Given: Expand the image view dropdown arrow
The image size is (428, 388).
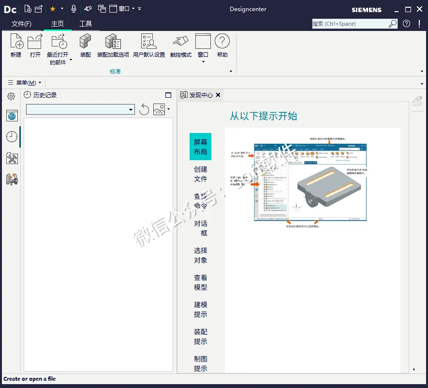Looking at the screenshot, I should 169,109.
